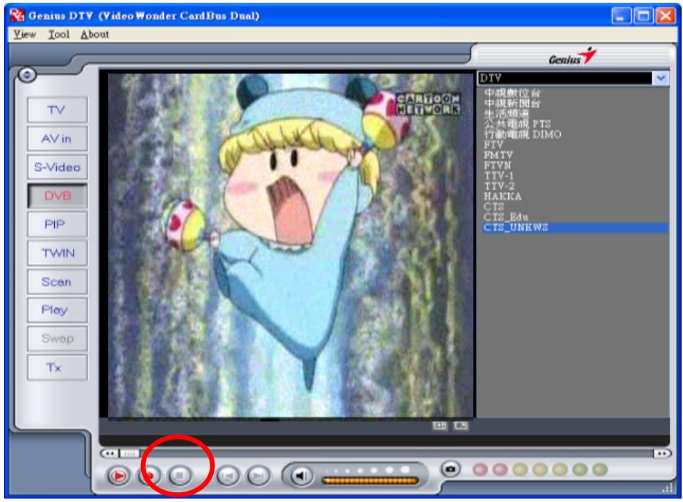The image size is (683, 502).
Task: Select highlighted channel CTS_UNEWS
Action: pyautogui.click(x=575, y=228)
